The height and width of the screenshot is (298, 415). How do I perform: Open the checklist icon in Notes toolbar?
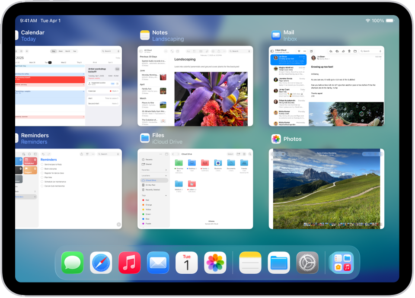tap(194, 51)
